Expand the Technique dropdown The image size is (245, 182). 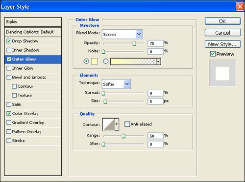[x=116, y=84]
